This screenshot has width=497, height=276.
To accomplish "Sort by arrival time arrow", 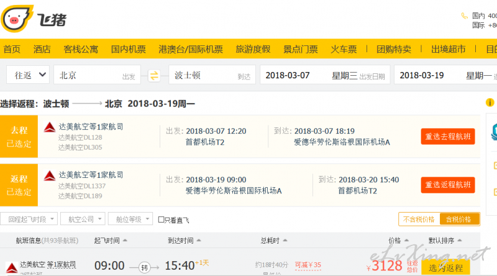I will 199,241.
